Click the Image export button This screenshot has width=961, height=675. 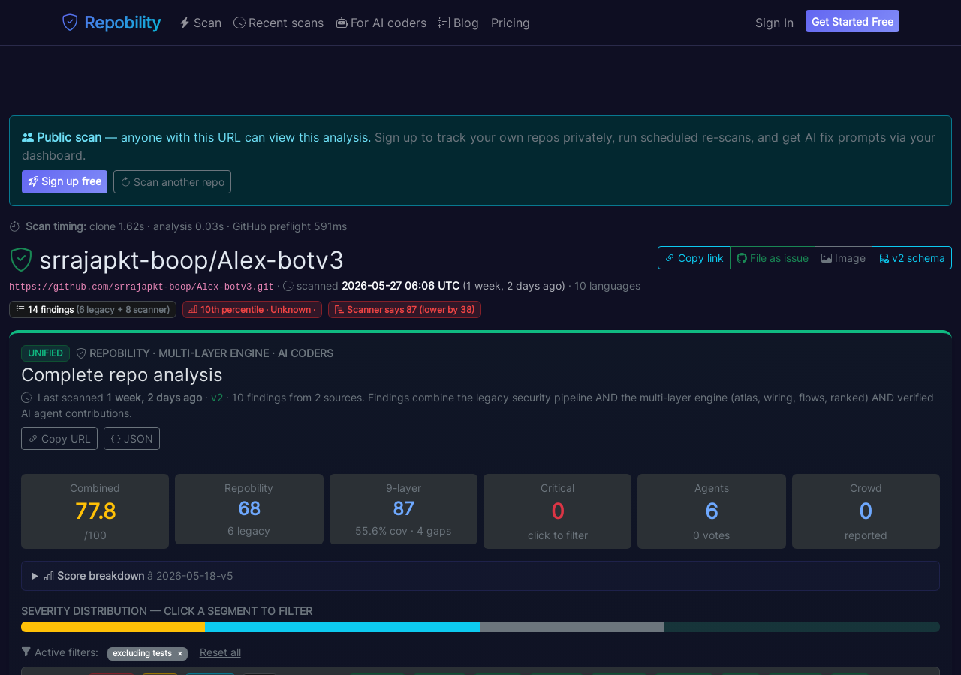(843, 257)
